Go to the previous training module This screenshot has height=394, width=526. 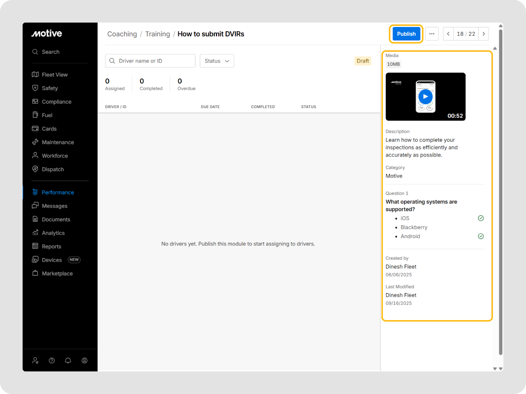(x=448, y=34)
